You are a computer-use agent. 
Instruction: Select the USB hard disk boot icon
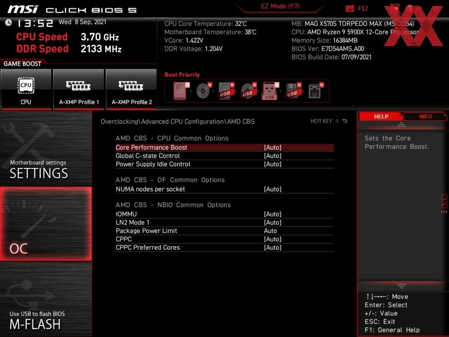(x=226, y=91)
